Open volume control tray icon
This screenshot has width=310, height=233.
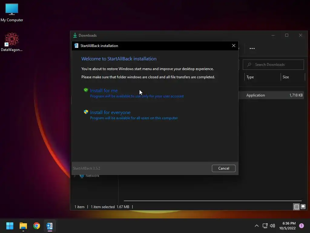point(272,226)
